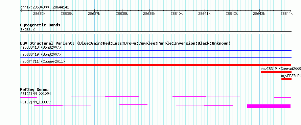Click the right arrowhead of the ruler
The width and height of the screenshot is (301, 125).
(291, 10)
